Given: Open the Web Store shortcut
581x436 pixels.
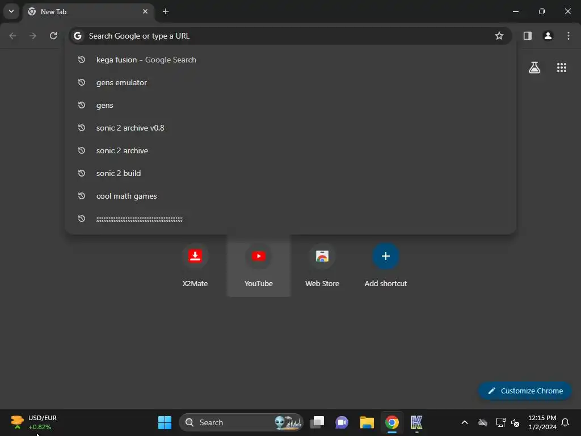Looking at the screenshot, I should coord(322,266).
